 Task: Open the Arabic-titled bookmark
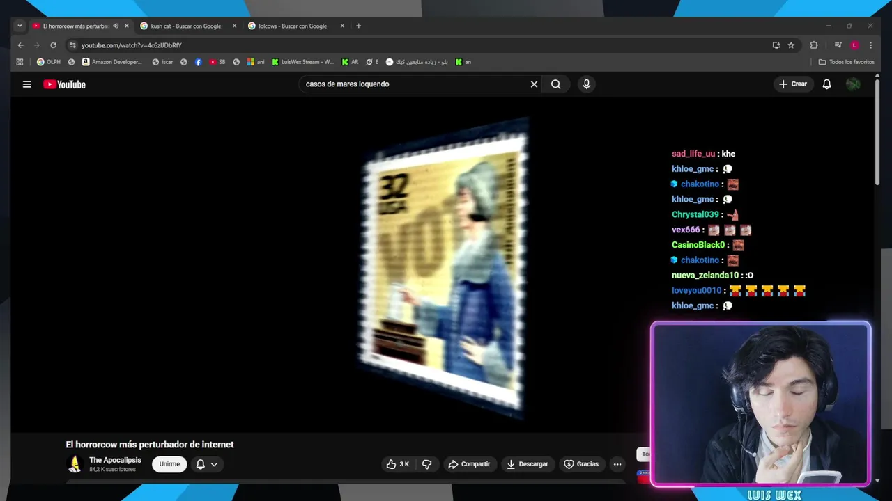[x=417, y=62]
